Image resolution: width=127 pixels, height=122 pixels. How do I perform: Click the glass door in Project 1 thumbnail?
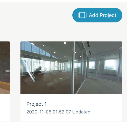pyautogui.click(x=92, y=67)
